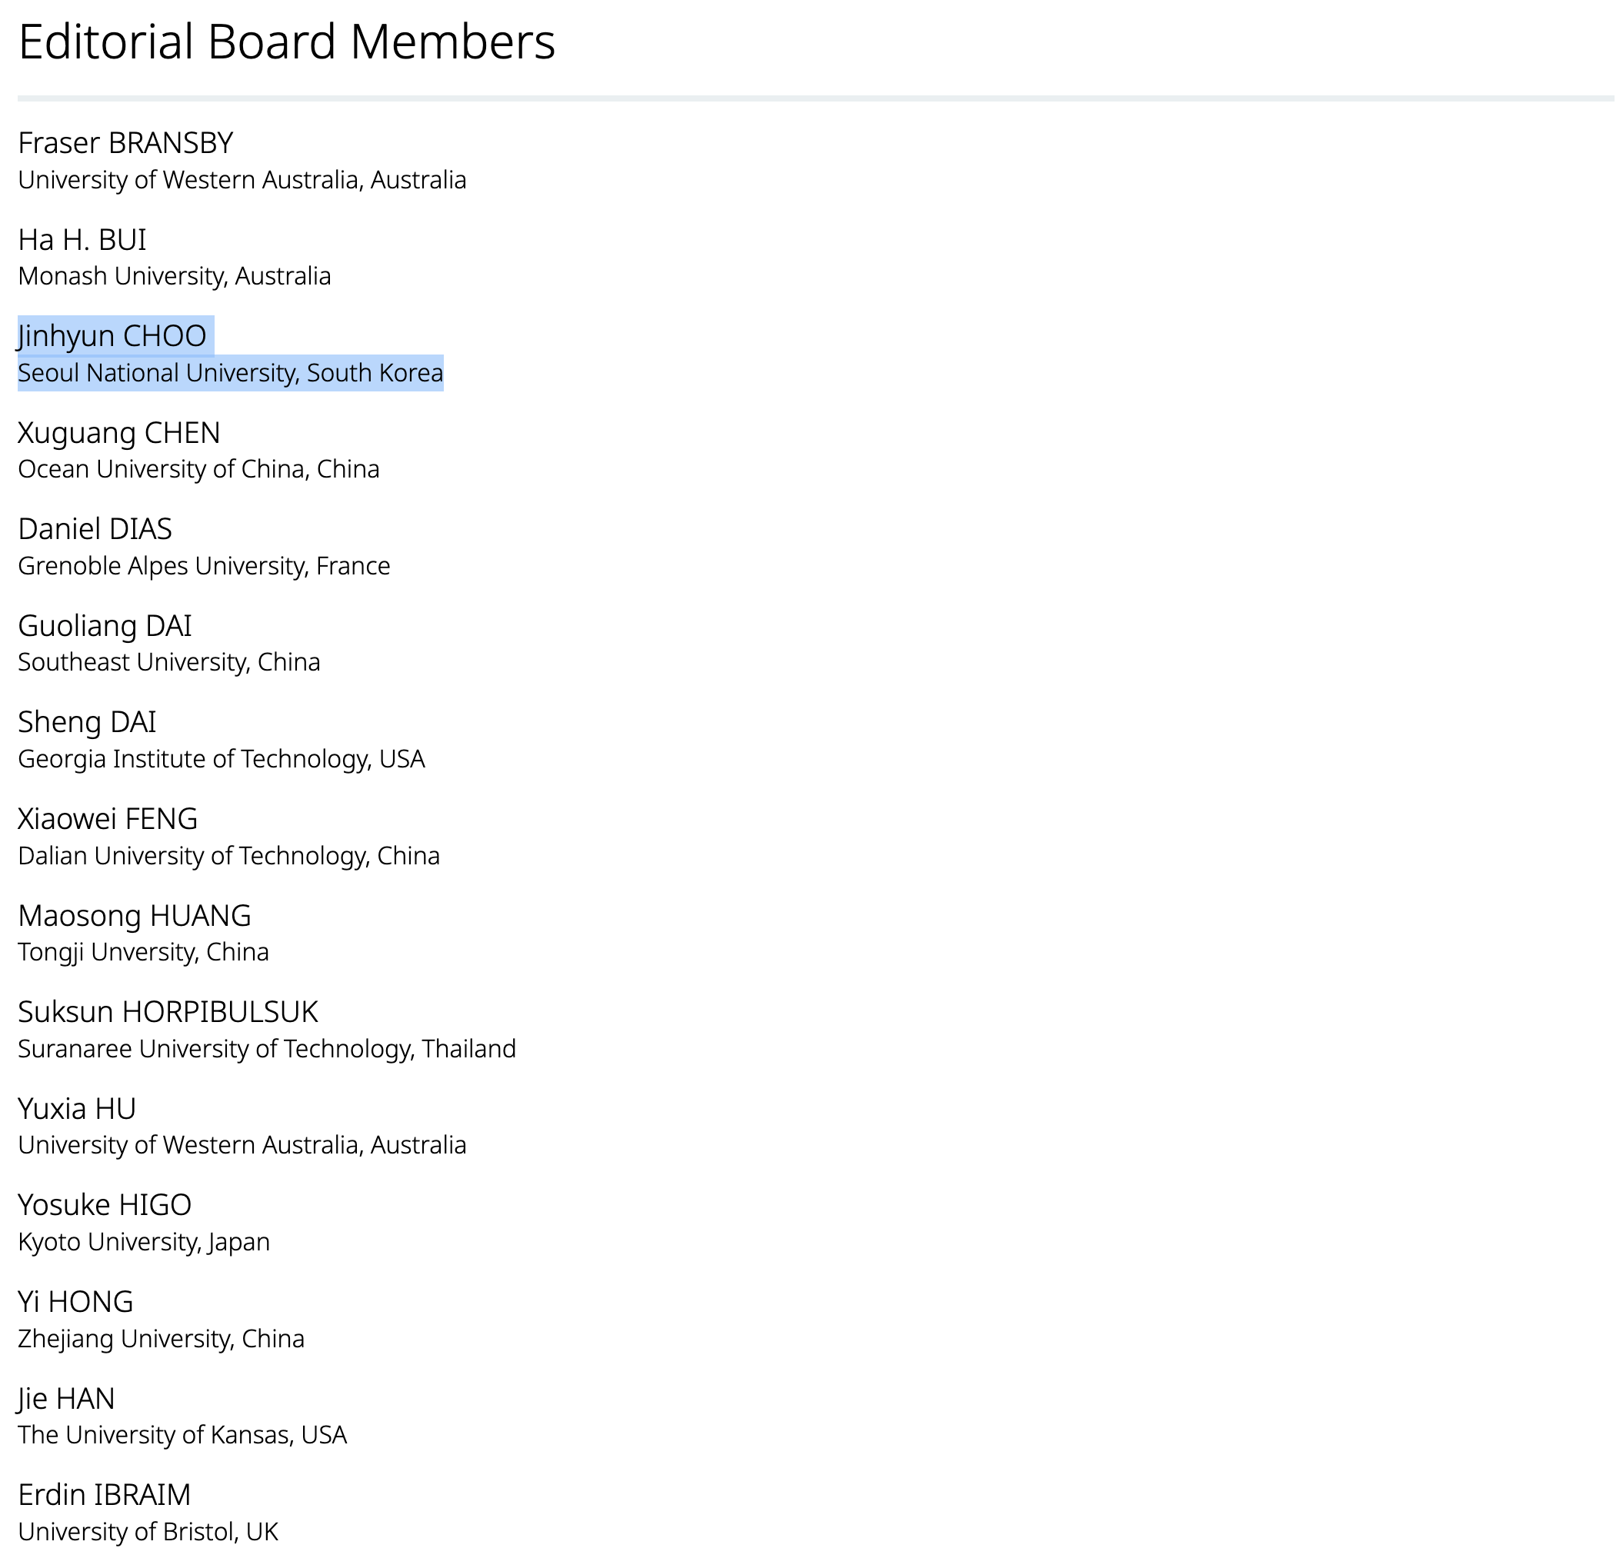This screenshot has height=1558, width=1623.
Task: Click highlighted name Jinhyun CHOO
Action: pyautogui.click(x=112, y=336)
